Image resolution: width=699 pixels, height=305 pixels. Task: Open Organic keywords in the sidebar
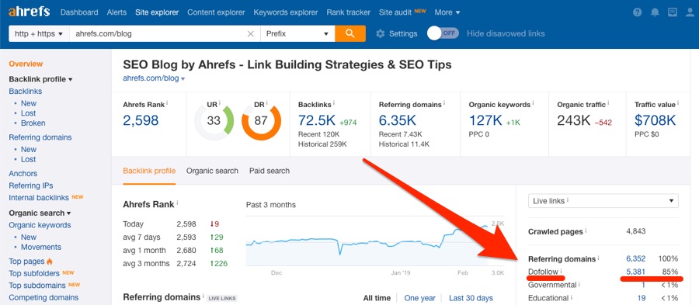(x=40, y=225)
